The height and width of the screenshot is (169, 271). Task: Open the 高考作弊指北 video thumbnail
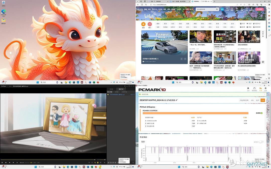click(225, 37)
